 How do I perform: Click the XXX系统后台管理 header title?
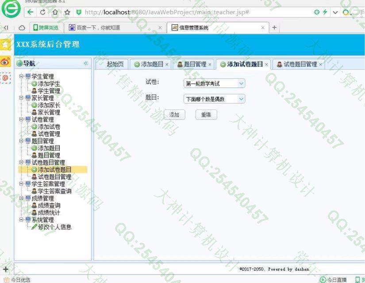click(48, 44)
